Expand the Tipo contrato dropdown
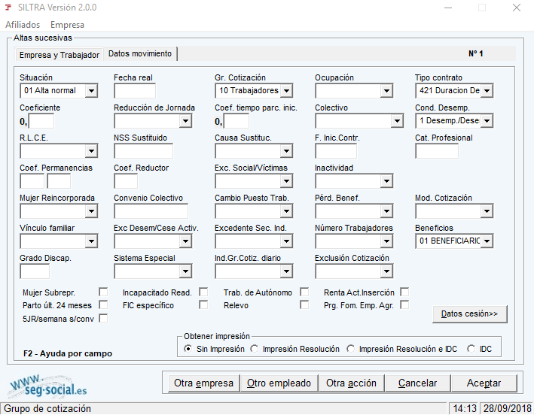Screen dimensions: 534x415 [487, 91]
